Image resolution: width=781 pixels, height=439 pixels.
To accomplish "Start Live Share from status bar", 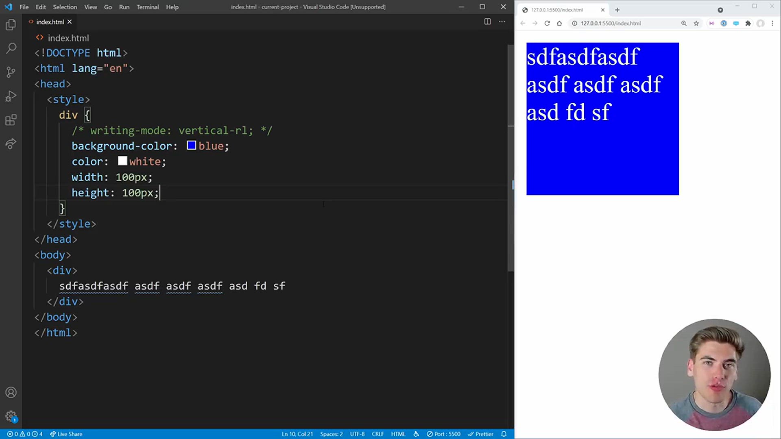I will [66, 434].
